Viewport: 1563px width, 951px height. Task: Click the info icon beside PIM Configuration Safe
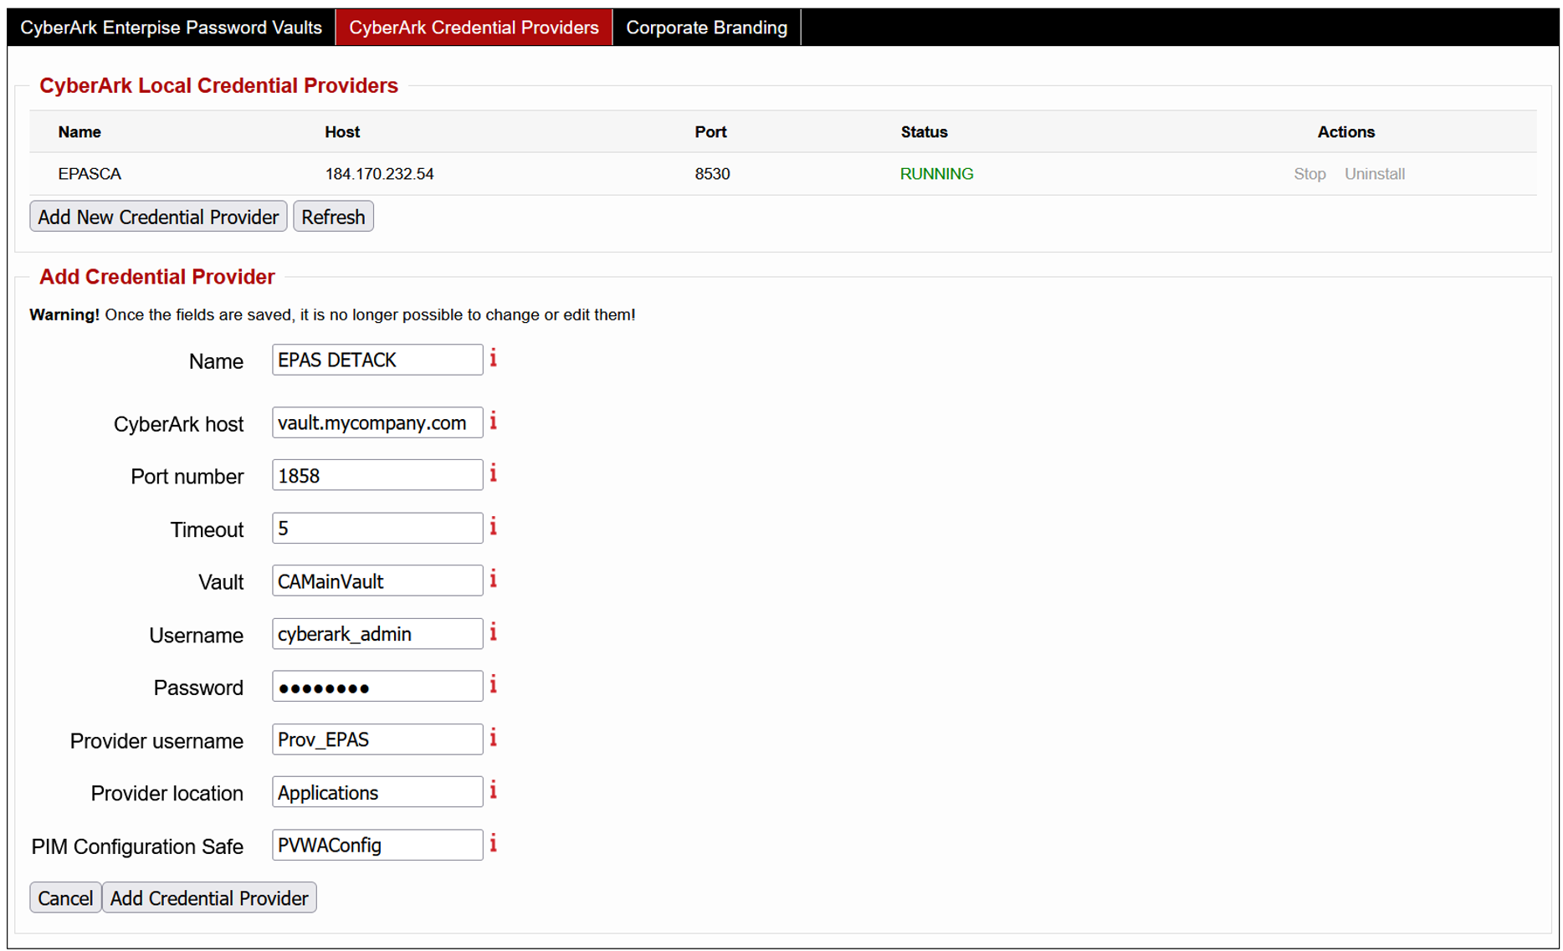click(x=493, y=844)
